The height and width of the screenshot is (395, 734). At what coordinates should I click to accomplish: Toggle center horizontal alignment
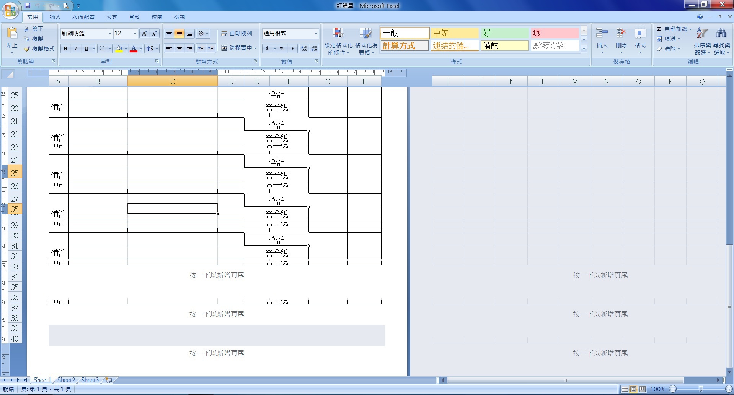[179, 48]
